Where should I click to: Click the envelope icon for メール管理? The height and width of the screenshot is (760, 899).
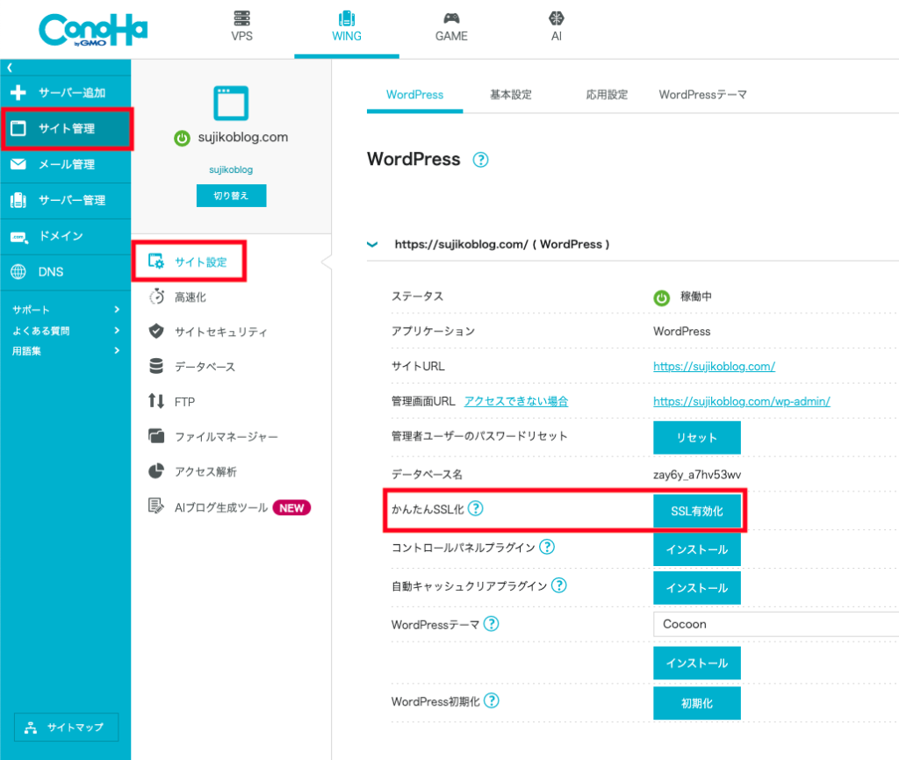18,164
